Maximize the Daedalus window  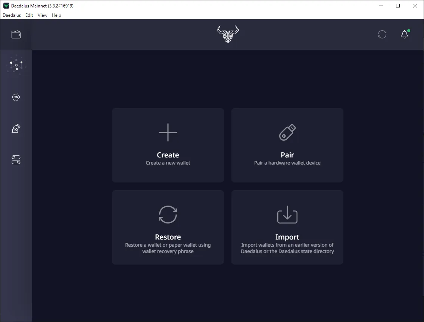[x=398, y=6]
